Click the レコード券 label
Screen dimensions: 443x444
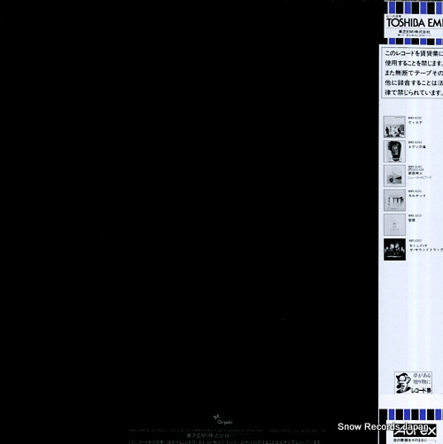pos(422,390)
